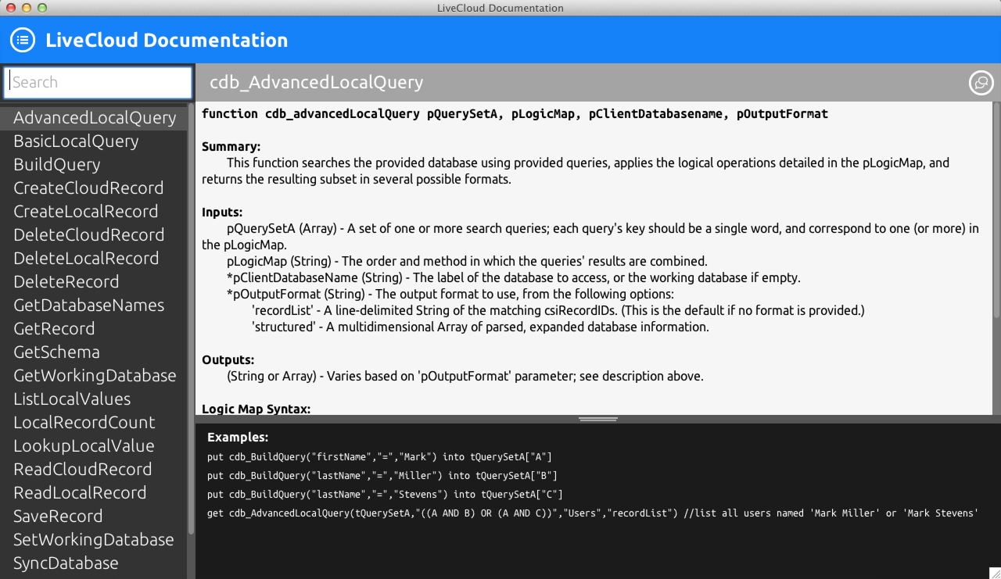Image resolution: width=1001 pixels, height=579 pixels.
Task: Choose CreateLocalRecord in the list
Action: click(86, 212)
